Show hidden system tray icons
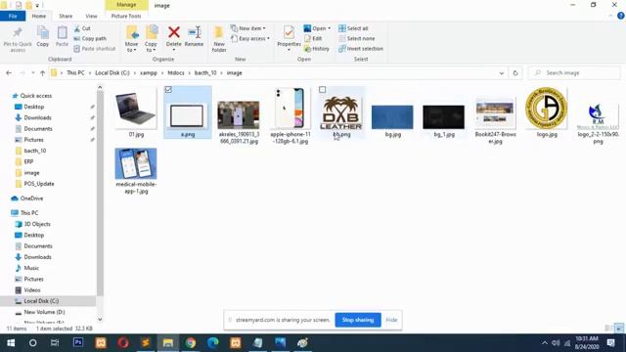The image size is (626, 352). pos(545,343)
